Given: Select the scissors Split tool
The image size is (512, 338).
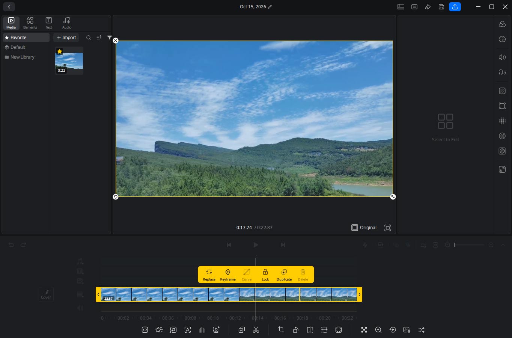Looking at the screenshot, I should point(256,330).
